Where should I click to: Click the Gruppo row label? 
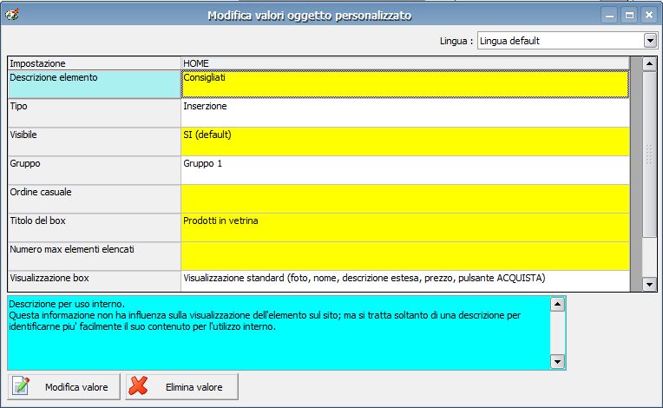click(x=95, y=170)
